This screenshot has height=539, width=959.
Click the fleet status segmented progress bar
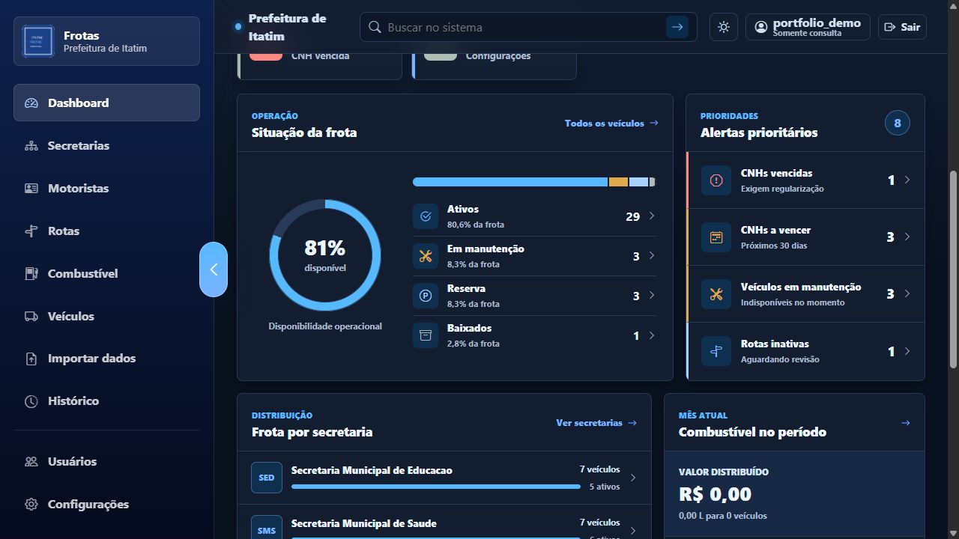[534, 182]
